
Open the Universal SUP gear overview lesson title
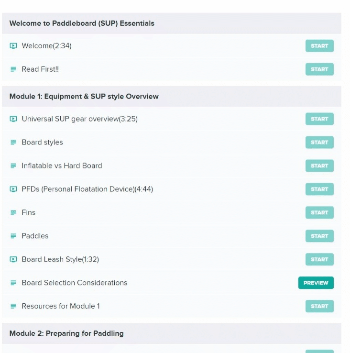tap(80, 119)
